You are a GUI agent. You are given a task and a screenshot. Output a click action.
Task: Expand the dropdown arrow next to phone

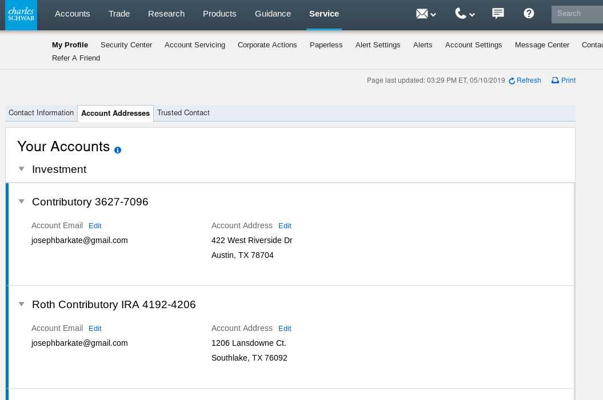point(472,15)
